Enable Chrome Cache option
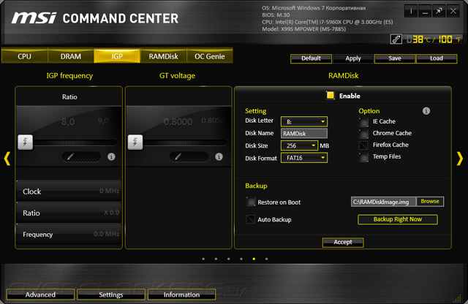468x304 pixels. pyautogui.click(x=363, y=134)
